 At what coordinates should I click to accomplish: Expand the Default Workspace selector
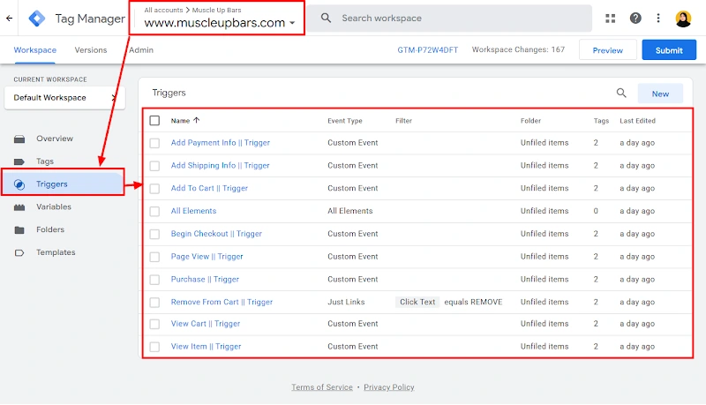64,98
